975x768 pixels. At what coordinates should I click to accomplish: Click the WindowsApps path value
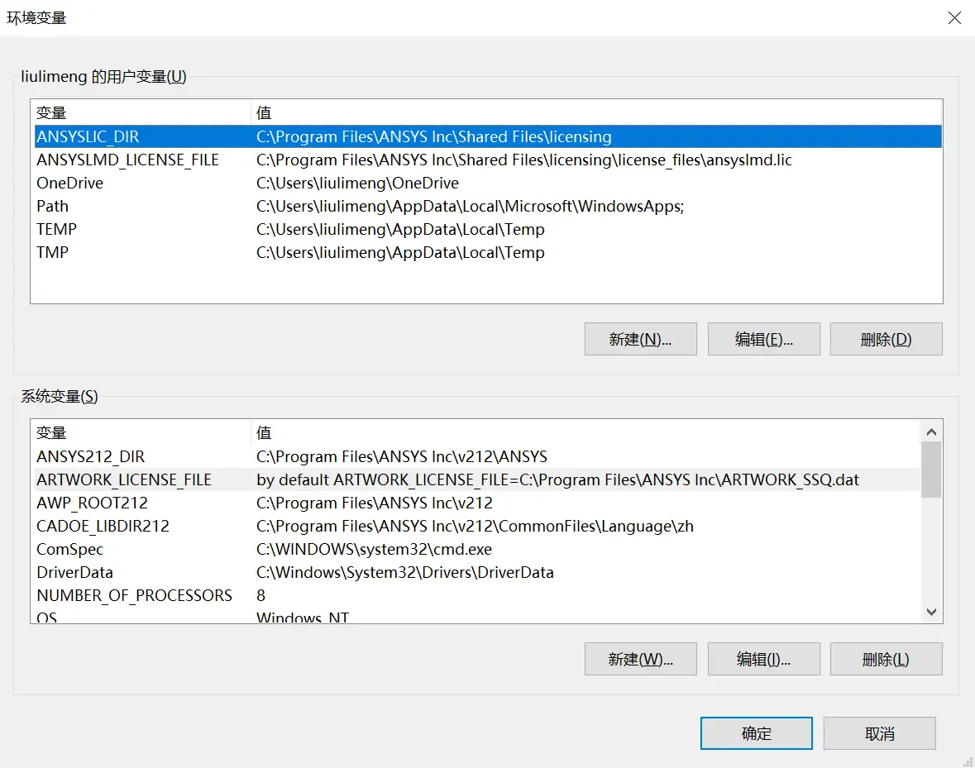(470, 206)
